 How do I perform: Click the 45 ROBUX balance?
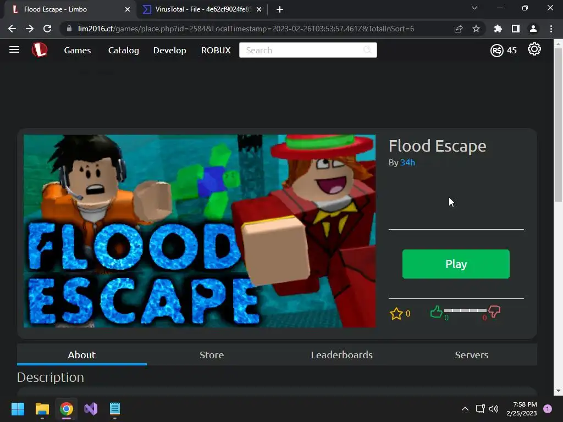[512, 51]
